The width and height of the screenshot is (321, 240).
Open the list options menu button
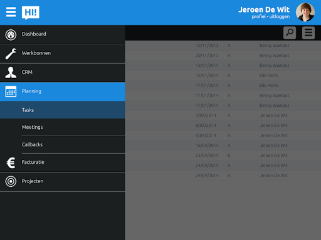(308, 32)
